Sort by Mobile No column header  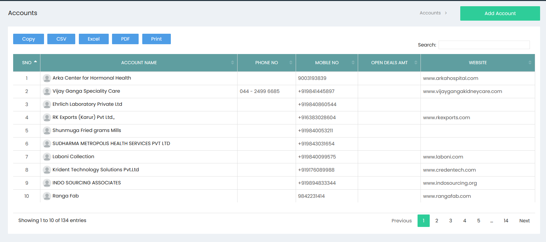[x=327, y=63]
